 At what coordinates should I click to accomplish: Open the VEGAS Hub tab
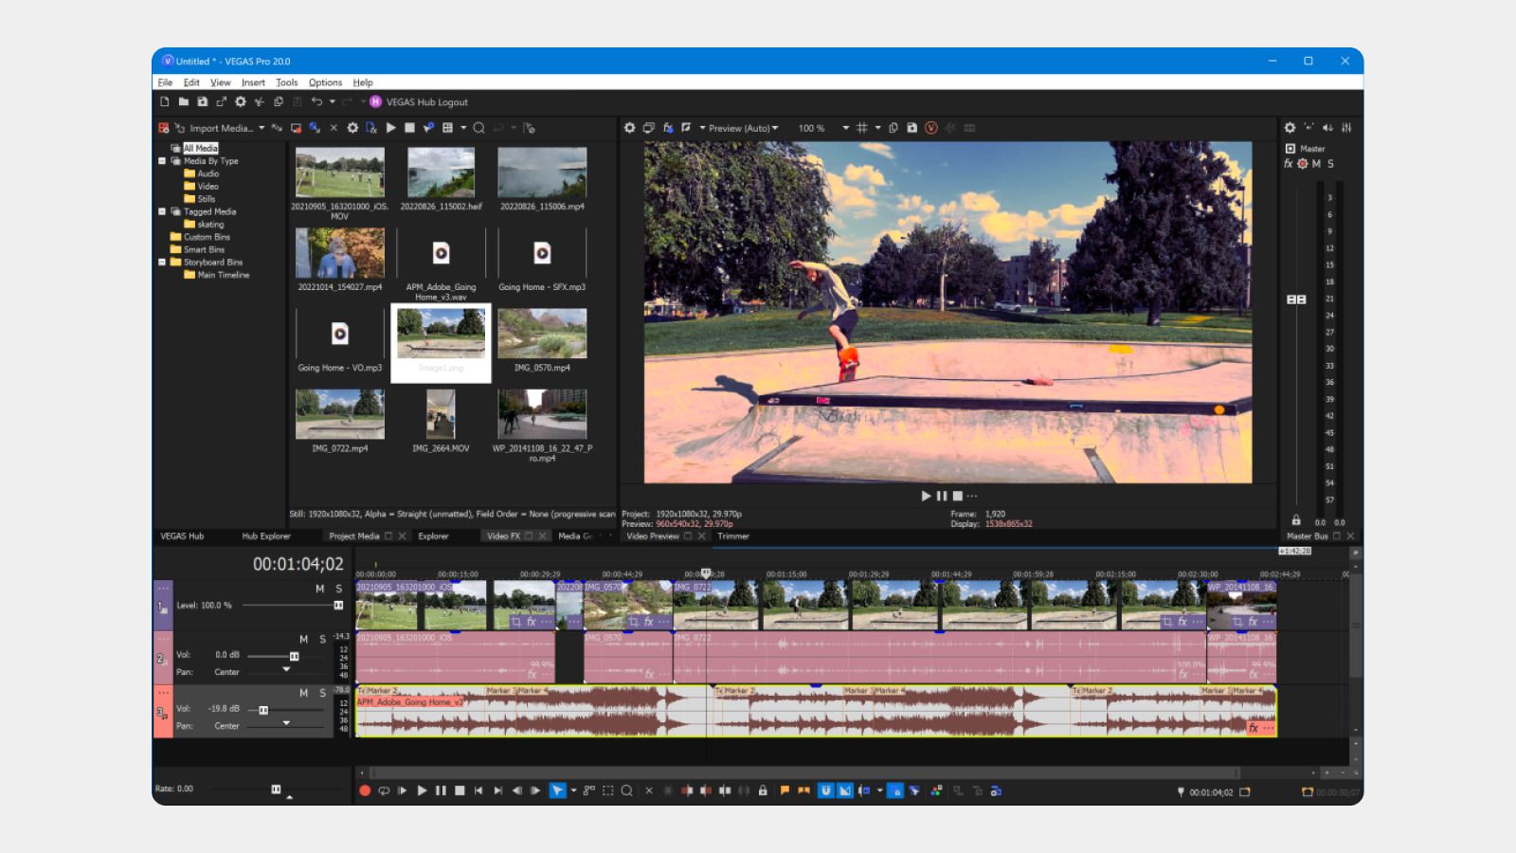[x=182, y=536]
